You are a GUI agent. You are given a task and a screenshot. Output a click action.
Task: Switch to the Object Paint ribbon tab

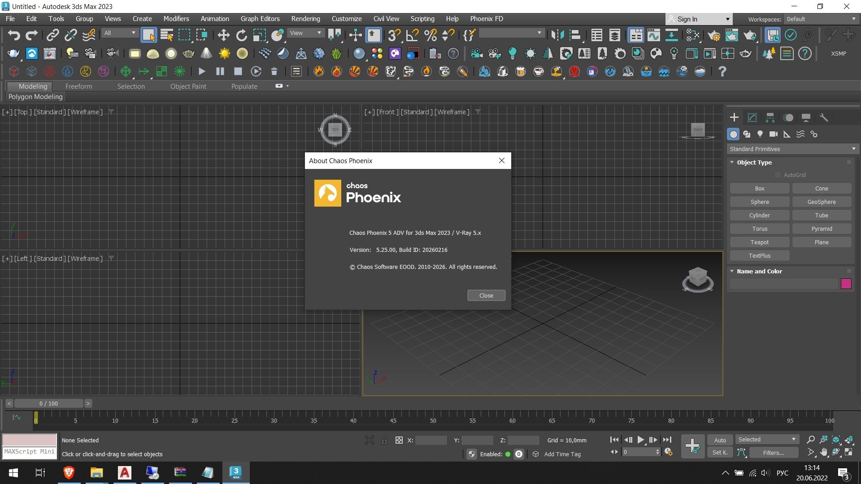[188, 86]
